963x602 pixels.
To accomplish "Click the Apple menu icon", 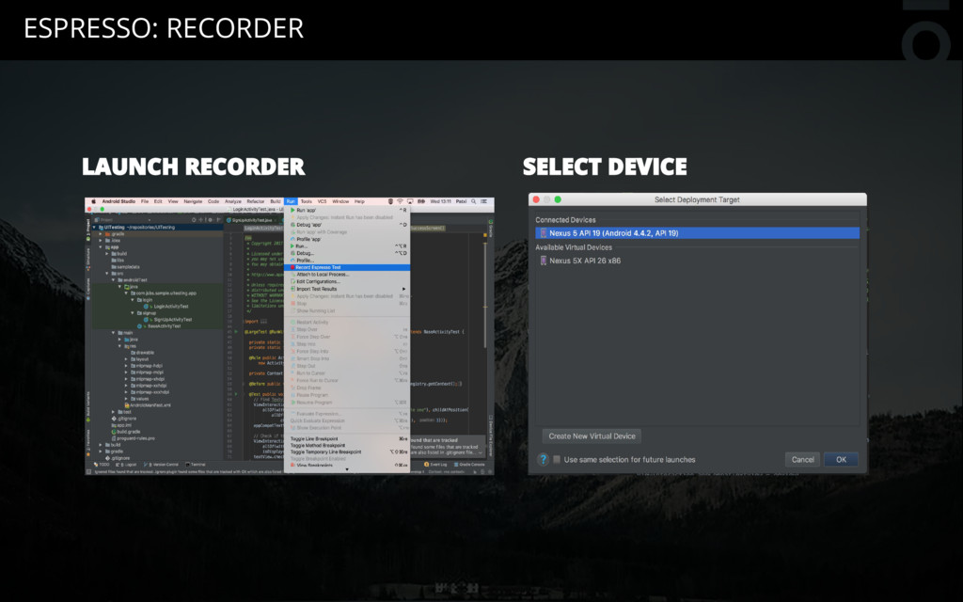I will (x=94, y=201).
